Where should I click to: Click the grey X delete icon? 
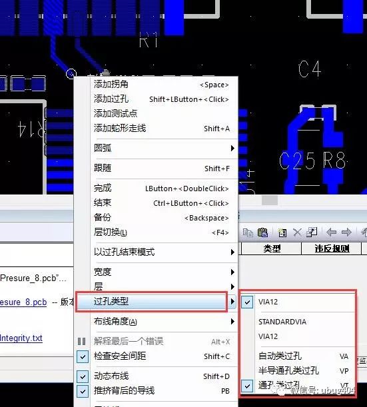297,232
